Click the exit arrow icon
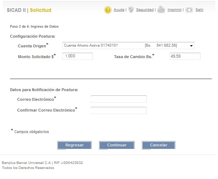This screenshot has height=179, width=218. pos(189,10)
